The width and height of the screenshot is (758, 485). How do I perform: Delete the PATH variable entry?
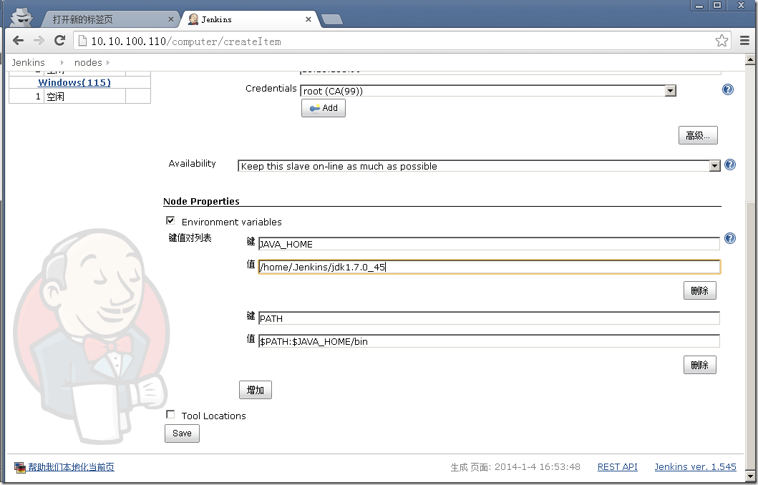pos(699,365)
